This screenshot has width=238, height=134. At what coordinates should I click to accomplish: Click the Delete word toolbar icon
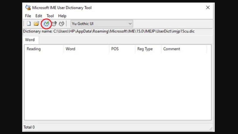tap(62, 24)
